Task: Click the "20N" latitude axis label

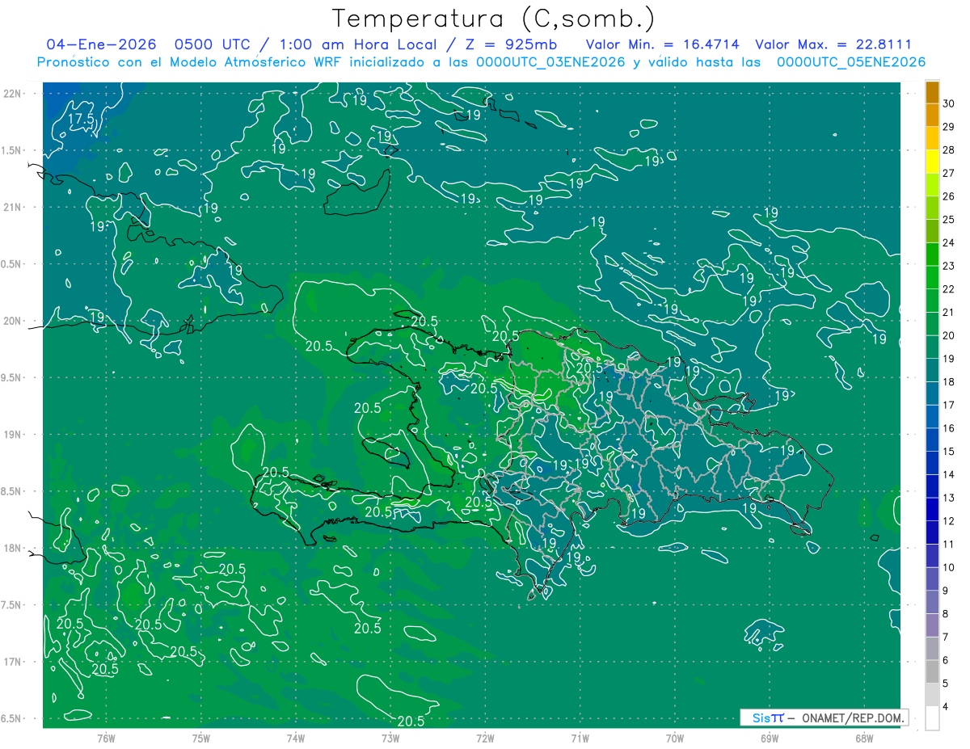Action: [x=13, y=321]
